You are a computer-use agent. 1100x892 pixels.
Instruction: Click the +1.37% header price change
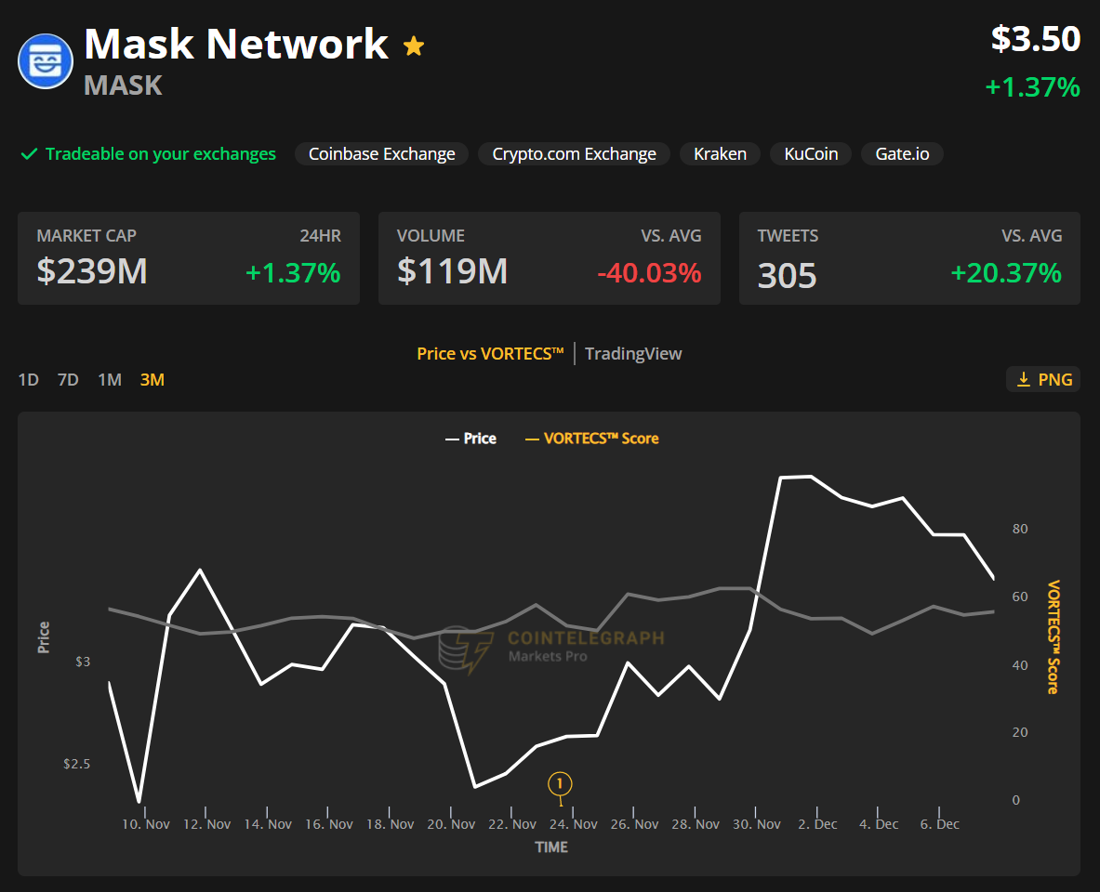(1033, 87)
